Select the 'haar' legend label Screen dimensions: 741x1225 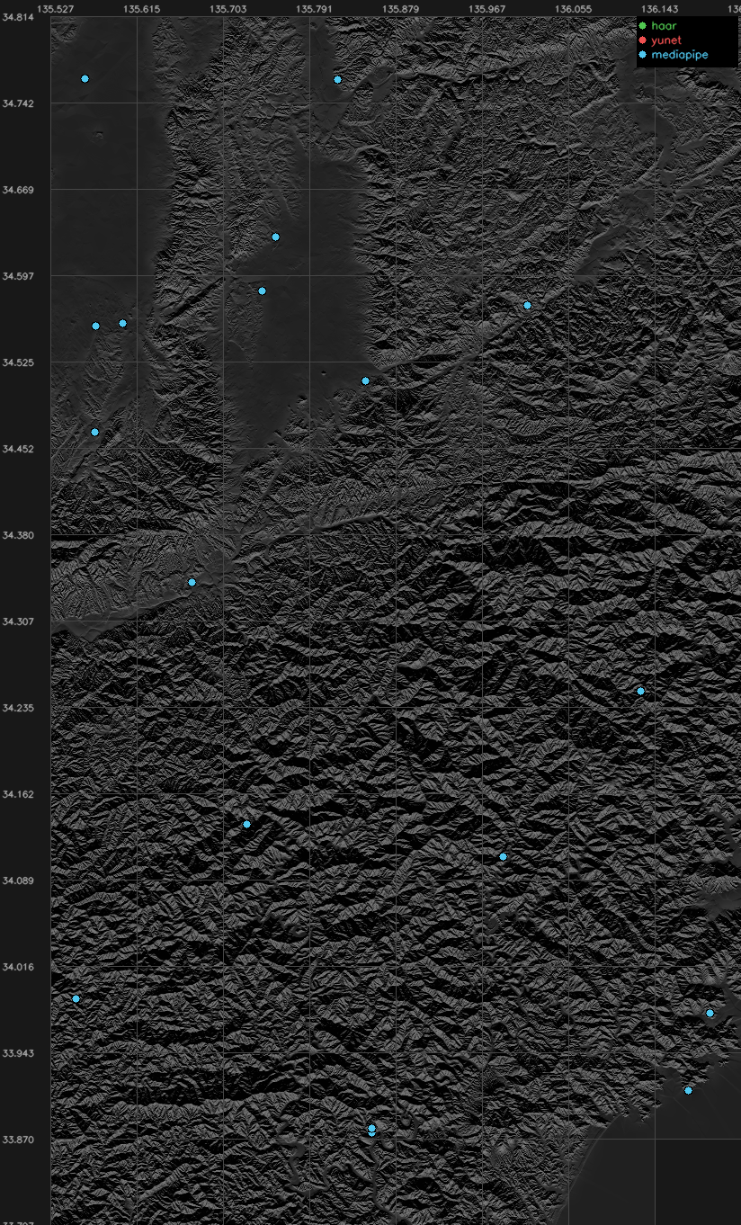[x=664, y=26]
